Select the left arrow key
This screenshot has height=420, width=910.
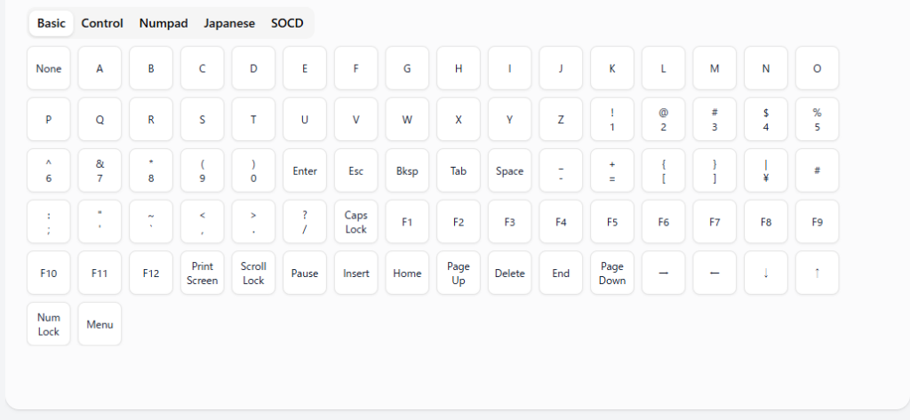(x=714, y=273)
